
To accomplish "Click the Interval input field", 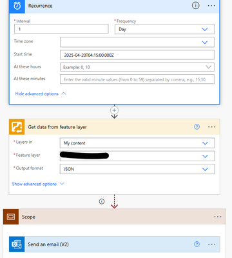I will (61, 29).
